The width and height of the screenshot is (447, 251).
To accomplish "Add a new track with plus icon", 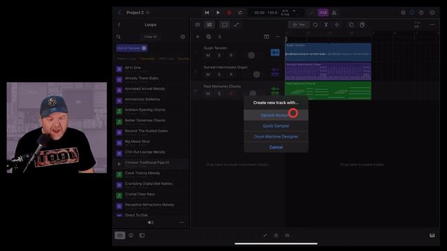I will click(198, 37).
